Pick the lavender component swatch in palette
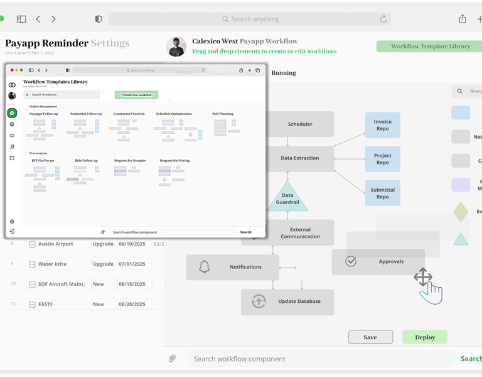The image size is (482, 377). (461, 185)
